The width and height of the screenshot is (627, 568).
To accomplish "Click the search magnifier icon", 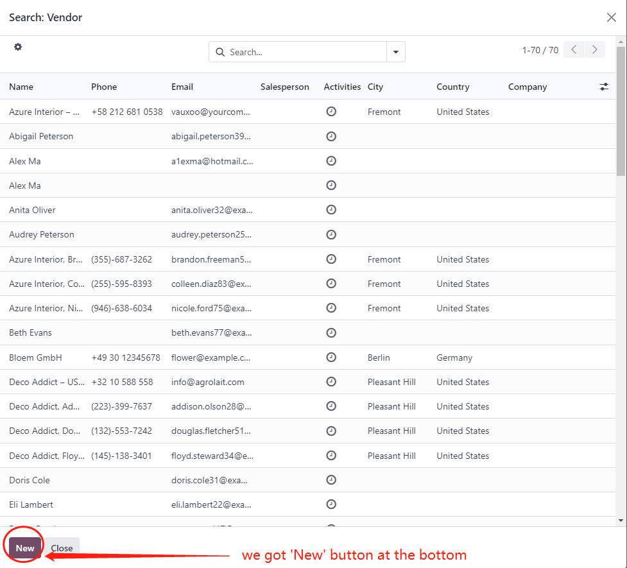I will click(220, 52).
